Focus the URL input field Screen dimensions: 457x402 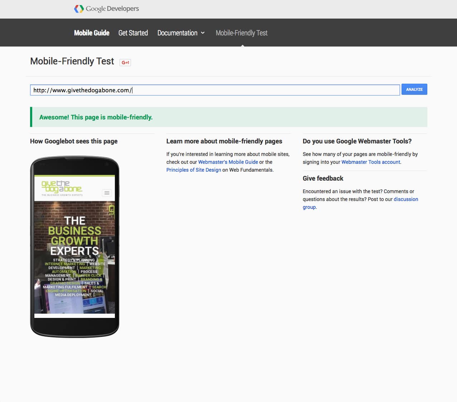(215, 90)
